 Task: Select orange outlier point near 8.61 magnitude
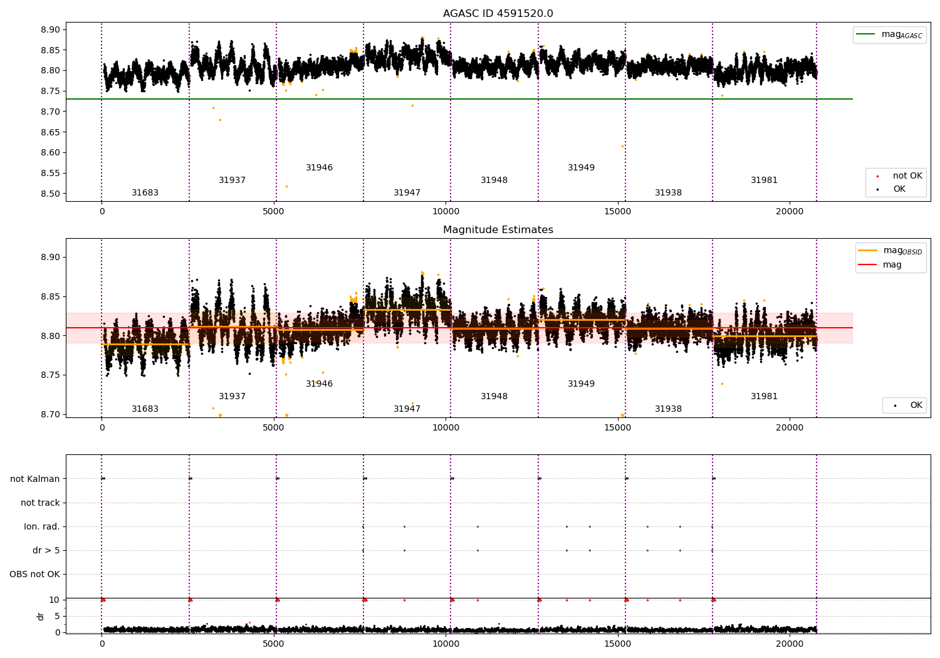pos(622,147)
